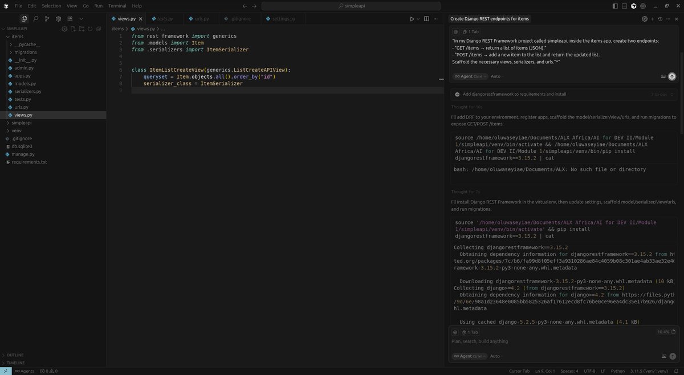Switch to the tests.py tab
Screen dimensions: 684x375
tap(165, 19)
